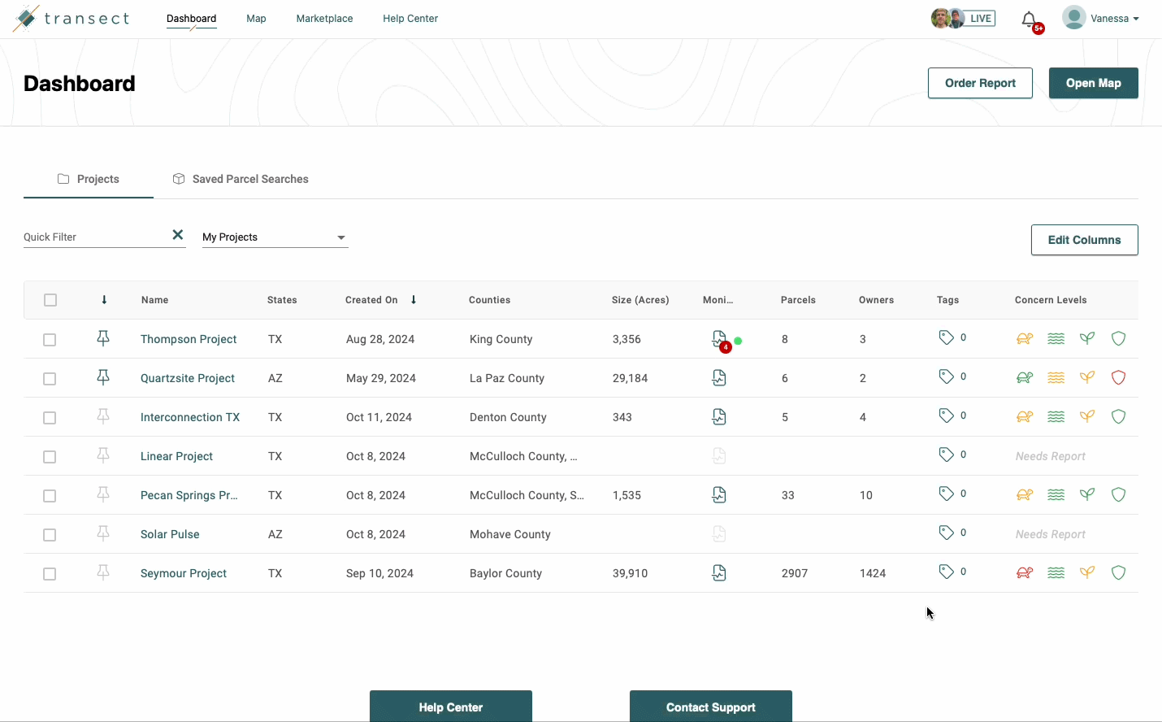Click the shield concern icon on Pecan Springs row
Image resolution: width=1162 pixels, height=722 pixels.
click(1118, 494)
